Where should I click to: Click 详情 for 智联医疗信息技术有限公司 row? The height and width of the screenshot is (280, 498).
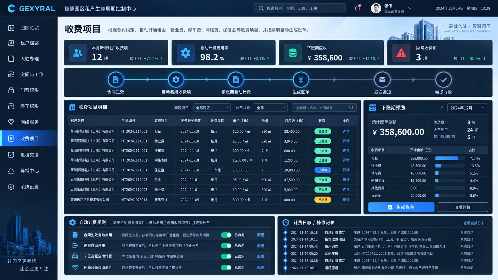point(346,200)
